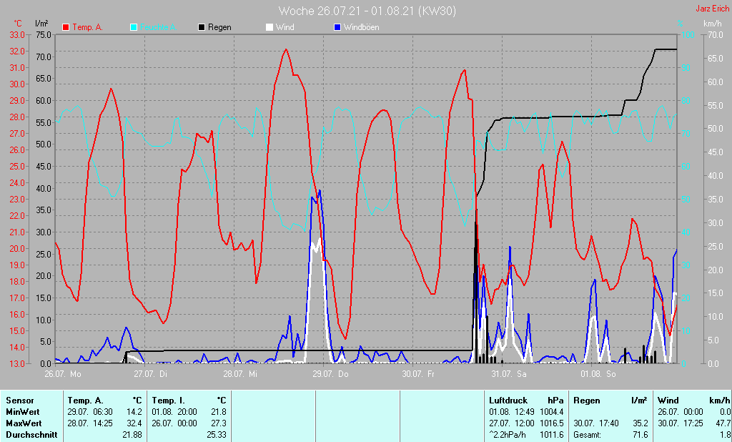This screenshot has height=442, width=732.
Task: Click the '28.07. Mi' date axis label
Action: tap(240, 374)
